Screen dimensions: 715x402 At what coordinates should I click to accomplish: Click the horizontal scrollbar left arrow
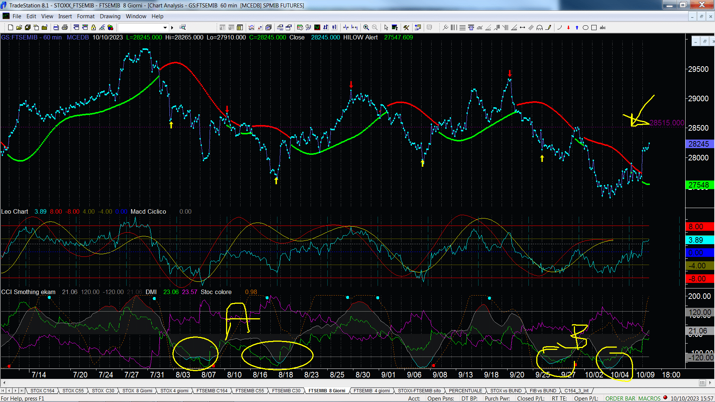click(4, 383)
